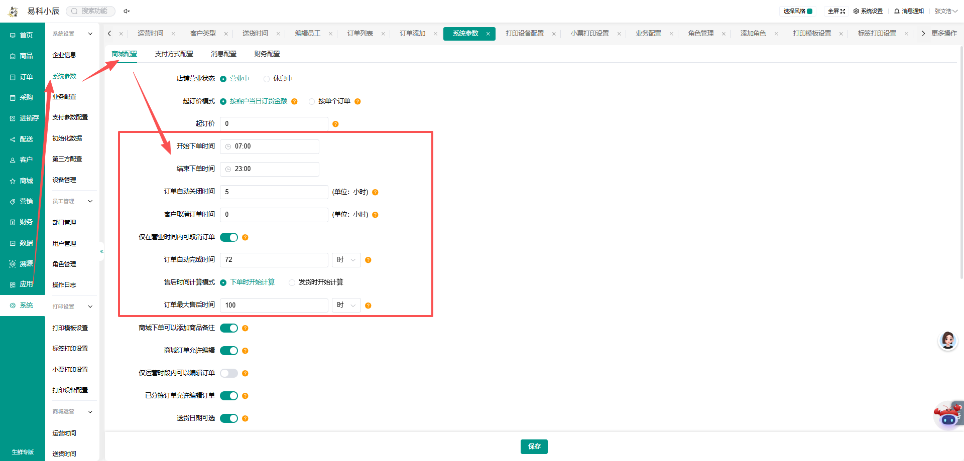Open the 订单列表 page tab
This screenshot has height=461, width=964.
click(x=360, y=33)
